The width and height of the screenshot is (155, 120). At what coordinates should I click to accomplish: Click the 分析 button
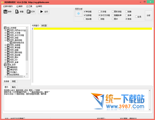[148, 15]
